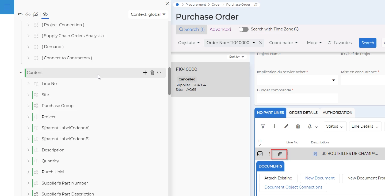Expand the ( Demand ) tree item
This screenshot has width=385, height=196.
coord(28,47)
